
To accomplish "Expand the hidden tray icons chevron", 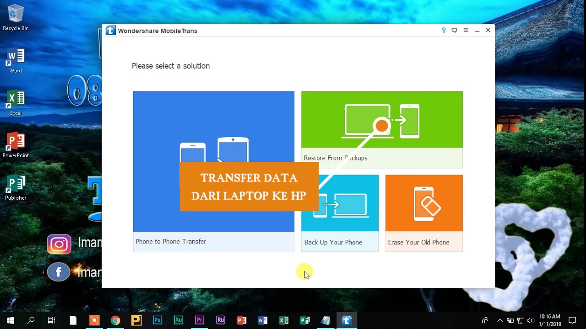I will pos(500,320).
